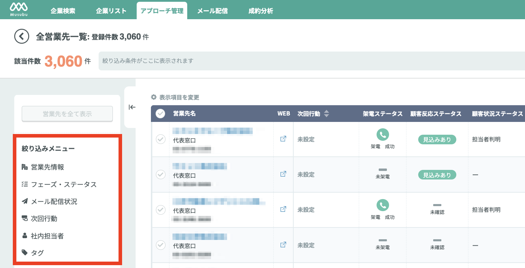The height and width of the screenshot is (268, 525).
Task: Click 営業先を全て表示 button
Action: click(x=67, y=114)
